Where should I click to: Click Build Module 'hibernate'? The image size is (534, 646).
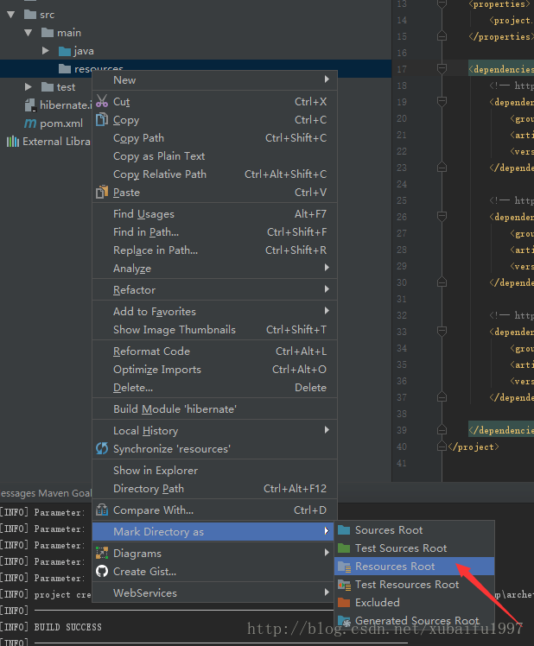175,409
